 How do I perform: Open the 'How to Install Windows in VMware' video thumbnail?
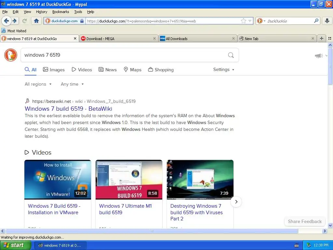click(x=58, y=180)
